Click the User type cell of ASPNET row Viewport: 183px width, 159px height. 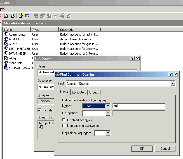[x=35, y=39]
